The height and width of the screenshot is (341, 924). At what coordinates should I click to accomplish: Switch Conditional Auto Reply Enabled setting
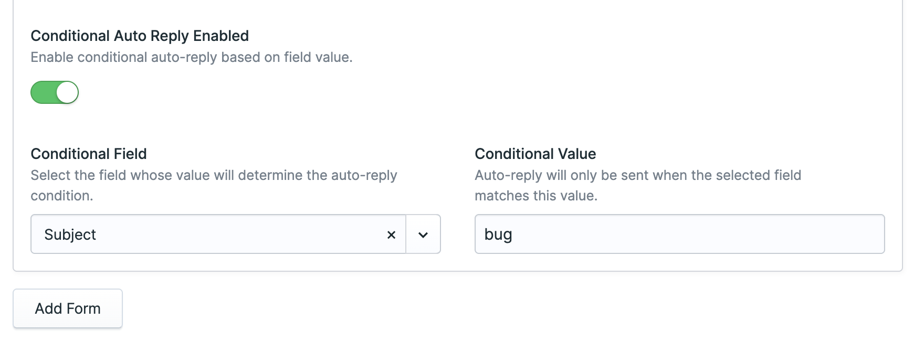(x=54, y=92)
